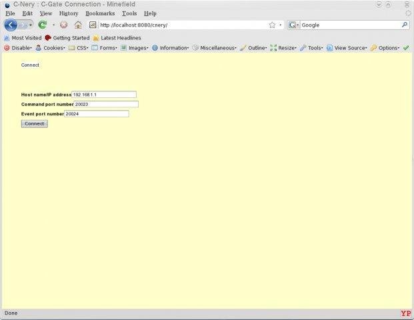Click the Event port number field
Screen dimensions: 414x320
pos(97,114)
